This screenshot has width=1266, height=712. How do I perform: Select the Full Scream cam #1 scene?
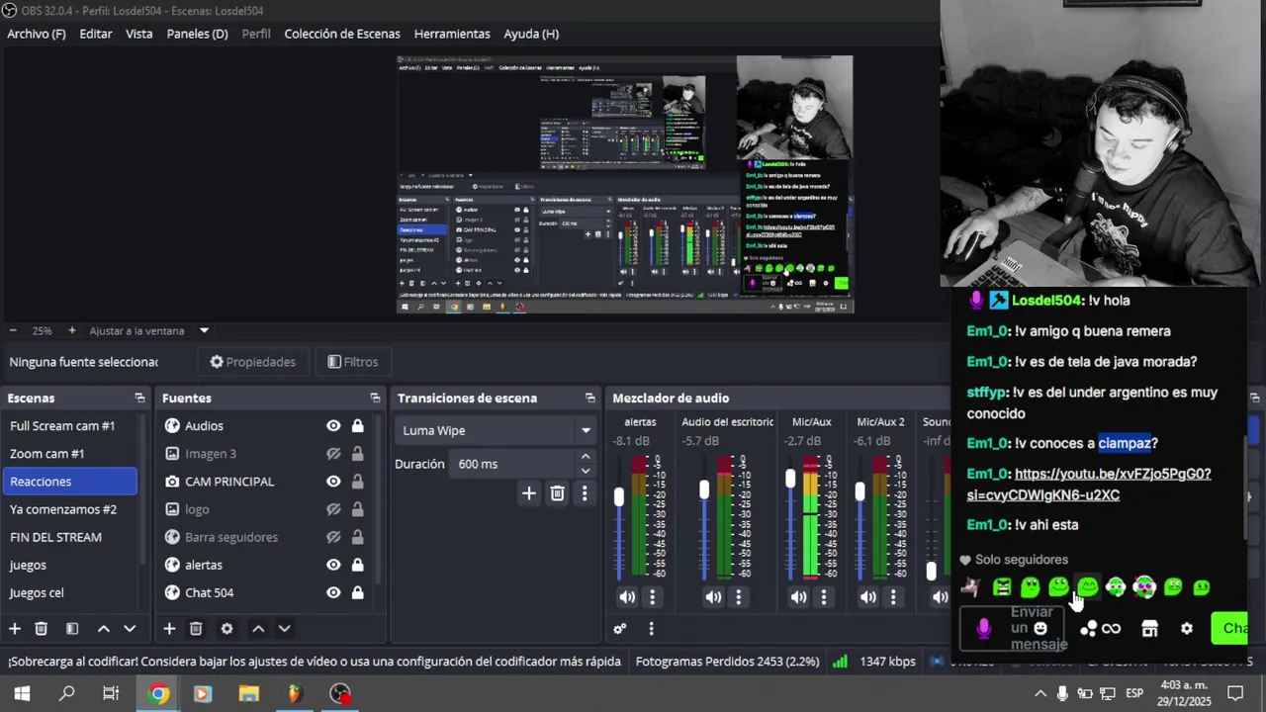pyautogui.click(x=71, y=426)
